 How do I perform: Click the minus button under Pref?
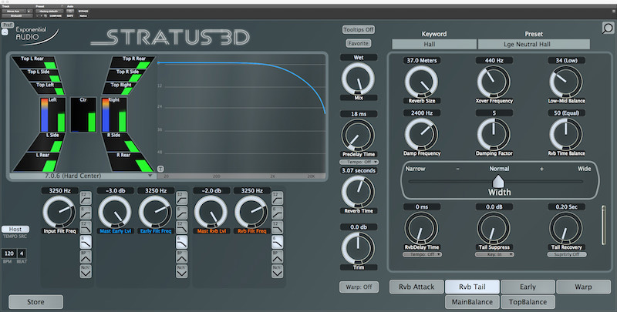(5, 32)
